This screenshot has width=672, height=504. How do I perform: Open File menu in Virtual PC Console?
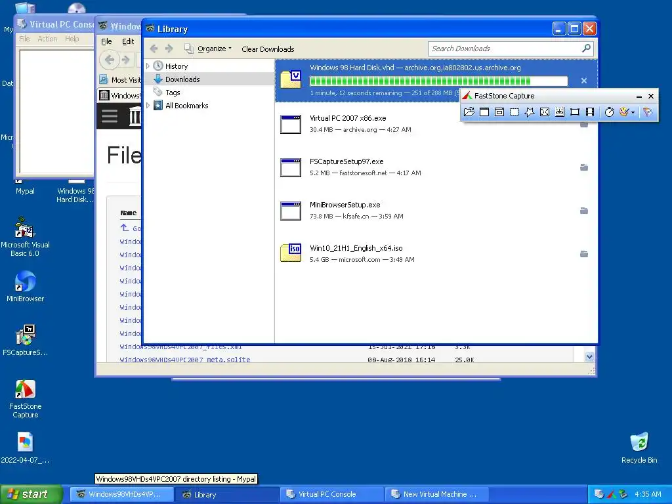tap(24, 39)
